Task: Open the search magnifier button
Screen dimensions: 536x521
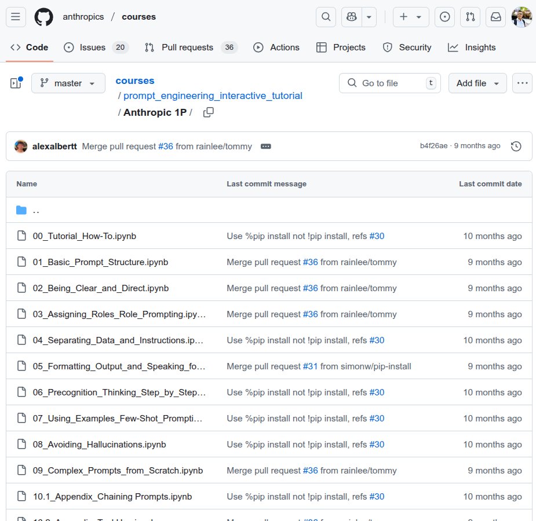Action: pyautogui.click(x=326, y=17)
